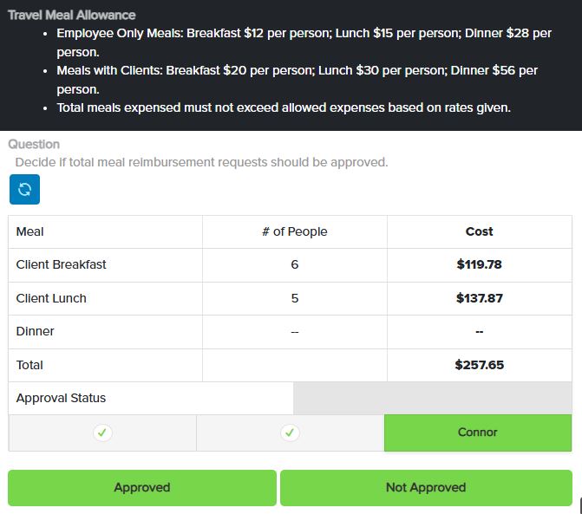The width and height of the screenshot is (582, 514).
Task: Click the Client Breakfast people count 6
Action: 295,264
